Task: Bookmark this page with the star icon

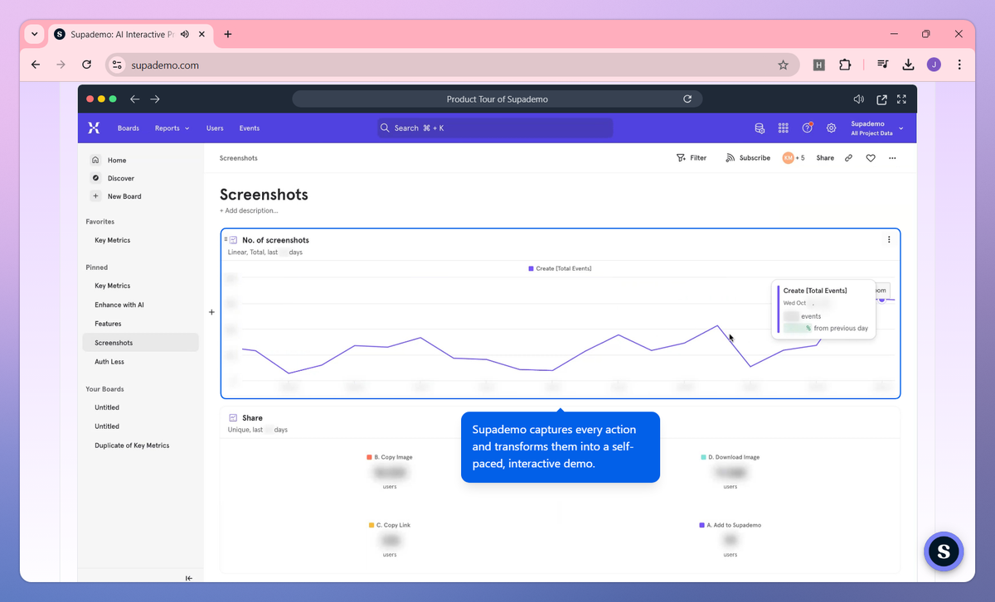Action: point(783,65)
